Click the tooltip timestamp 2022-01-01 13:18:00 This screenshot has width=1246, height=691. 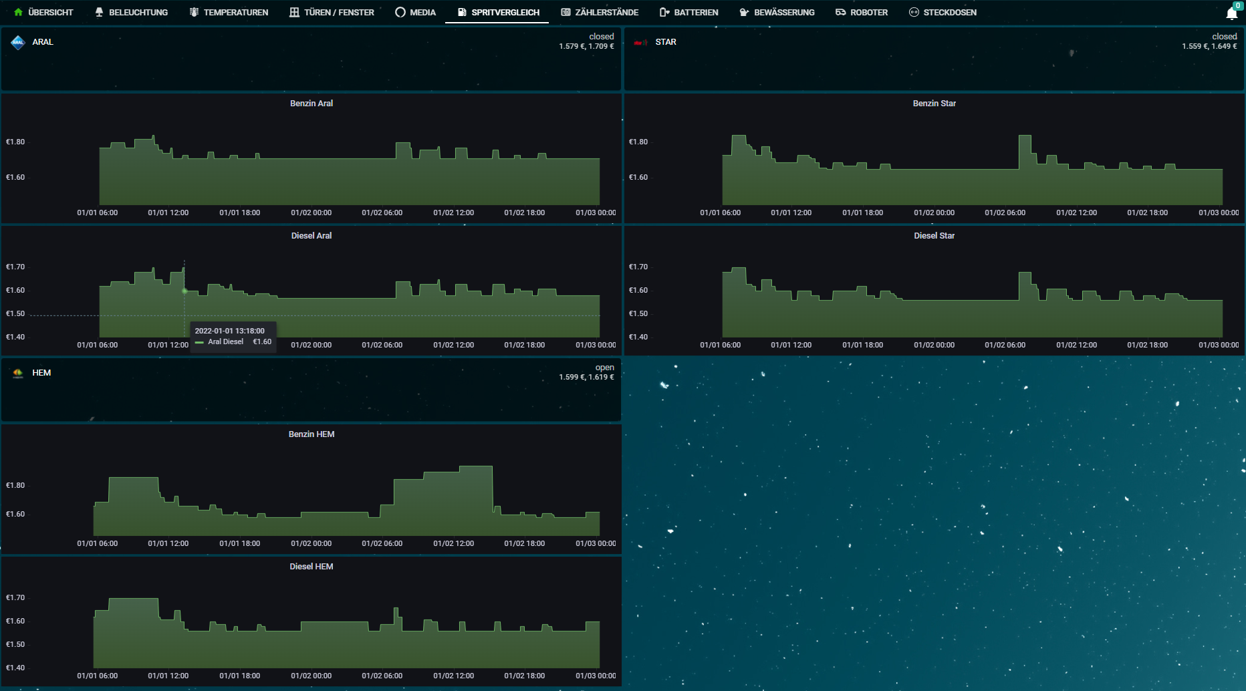229,331
